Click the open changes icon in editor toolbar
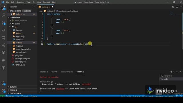183x103 pixels. 173,7
